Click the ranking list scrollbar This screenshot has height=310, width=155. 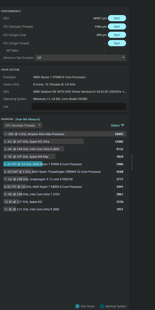click(x=132, y=162)
